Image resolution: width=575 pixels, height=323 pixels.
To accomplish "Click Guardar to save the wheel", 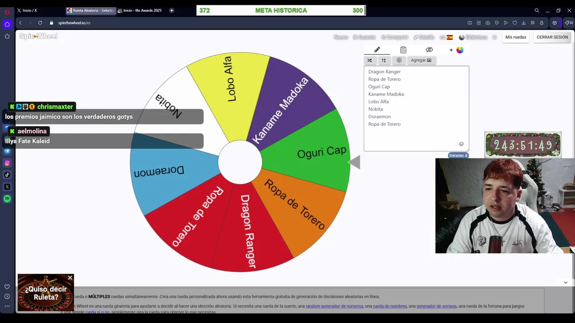I will (x=364, y=37).
